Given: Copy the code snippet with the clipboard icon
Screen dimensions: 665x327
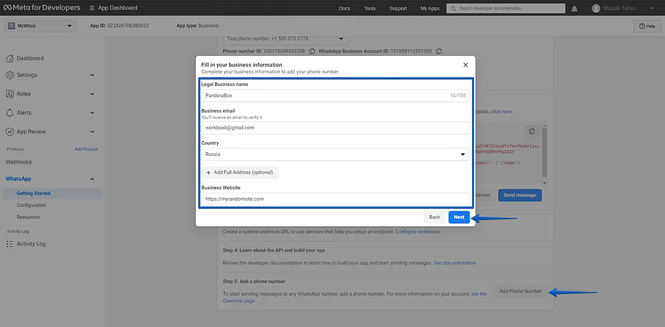Looking at the screenshot, I should [531, 131].
